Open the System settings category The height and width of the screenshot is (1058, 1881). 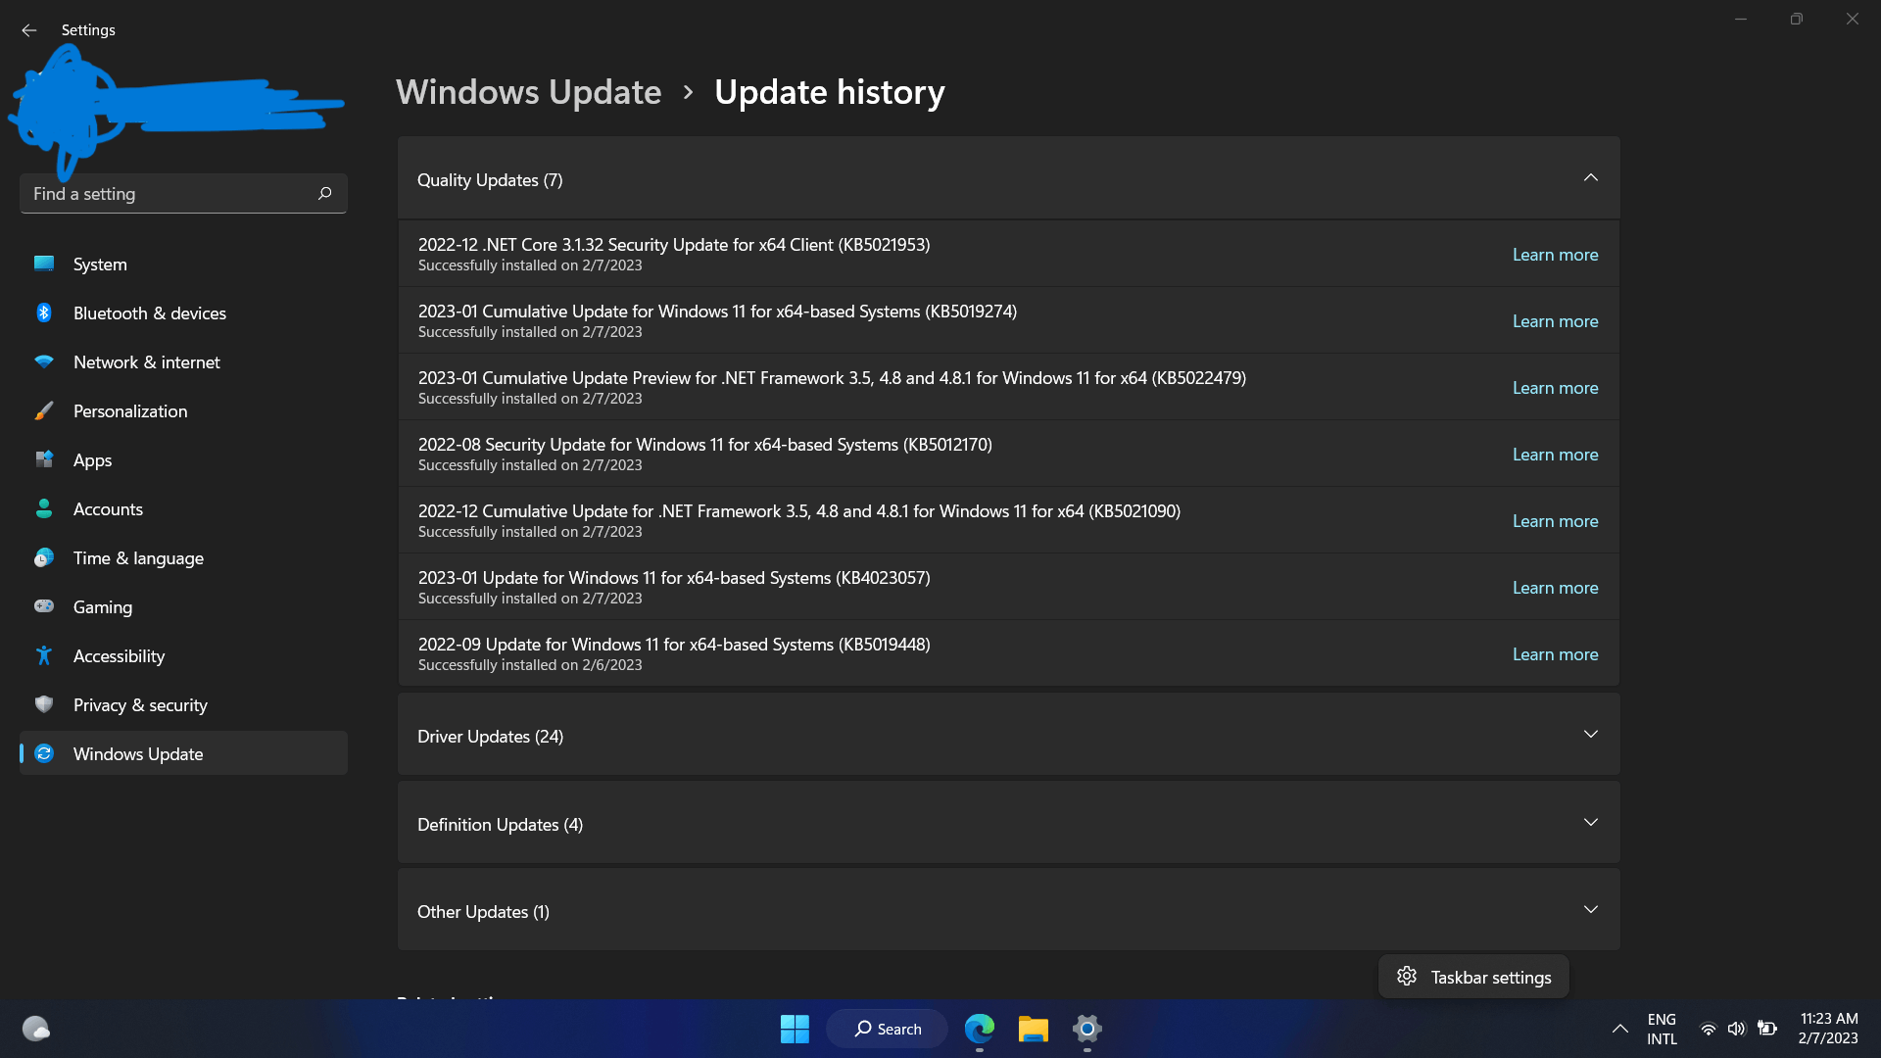183,264
